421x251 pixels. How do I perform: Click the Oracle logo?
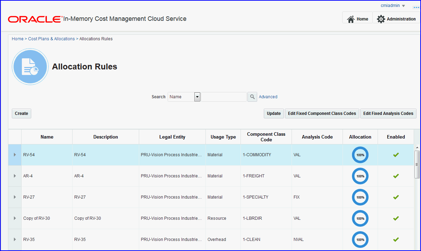click(35, 19)
